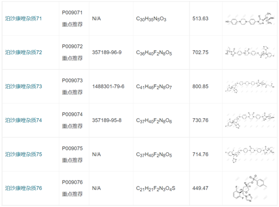The width and height of the screenshot is (279, 207).
Task: Open the 泊沙康唑杂质73 product link
Action: pyautogui.click(x=23, y=87)
